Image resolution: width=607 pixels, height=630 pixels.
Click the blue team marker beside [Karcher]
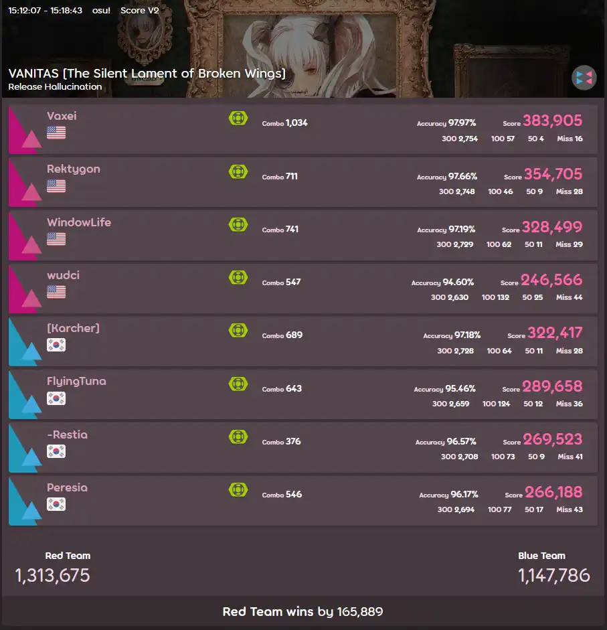click(x=25, y=341)
